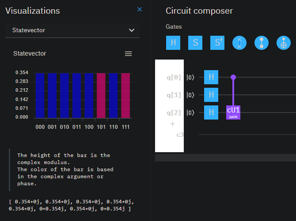Select the cU1 (pi/2) gate on q[2]
This screenshot has height=221, width=296.
click(233, 112)
